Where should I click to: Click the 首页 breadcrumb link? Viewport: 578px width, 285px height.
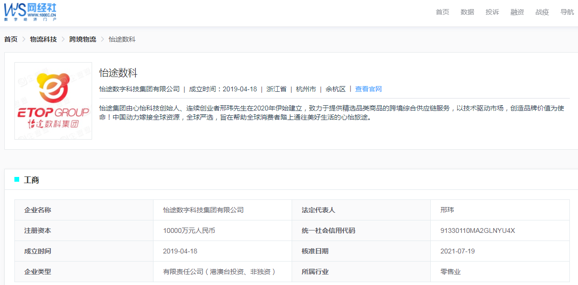click(x=11, y=39)
